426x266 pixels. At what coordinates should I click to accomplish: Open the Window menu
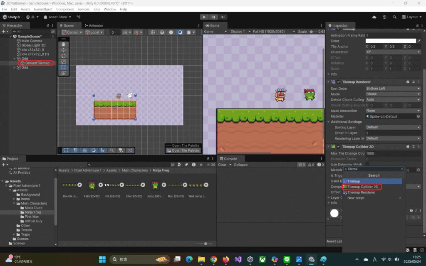(110, 9)
